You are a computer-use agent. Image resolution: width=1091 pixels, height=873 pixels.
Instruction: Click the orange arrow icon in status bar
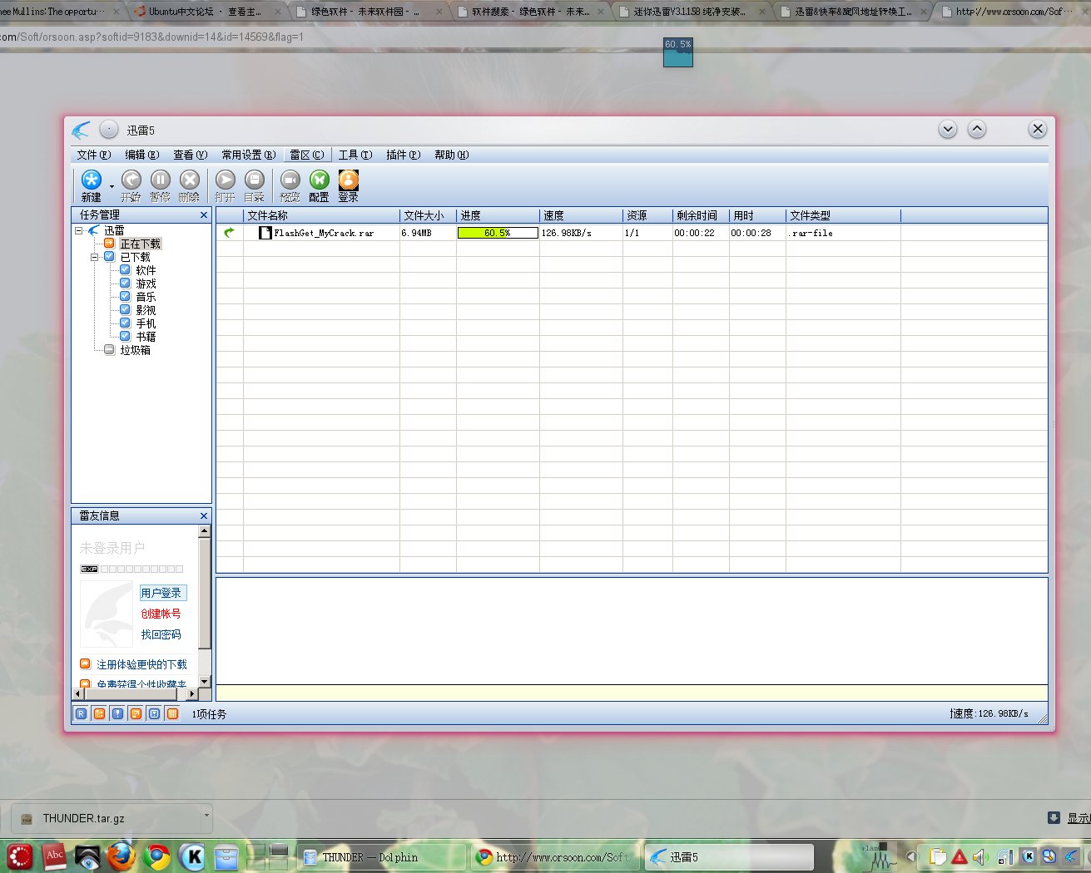point(136,713)
